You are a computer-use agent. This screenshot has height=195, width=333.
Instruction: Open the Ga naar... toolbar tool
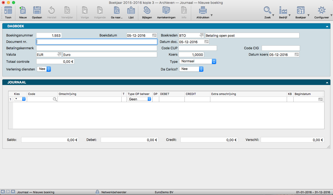tap(117, 11)
